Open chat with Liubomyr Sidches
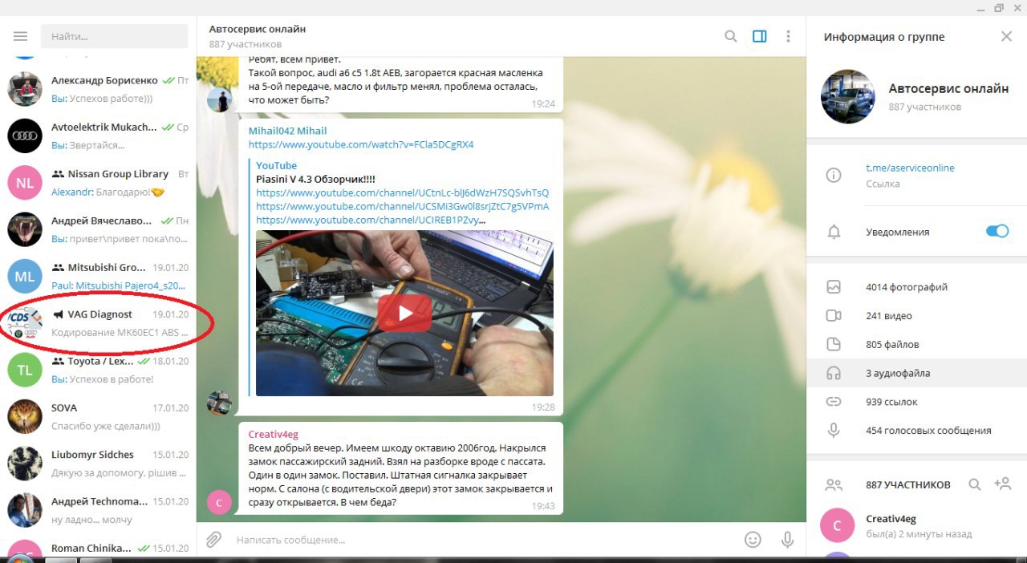The height and width of the screenshot is (563, 1027). click(98, 463)
